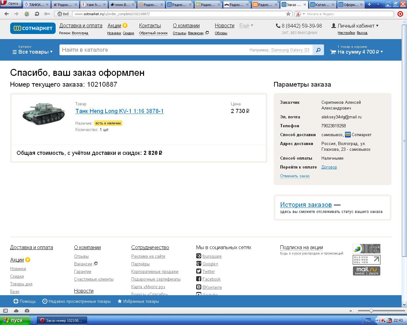Open the Facebook social link
The height and width of the screenshot is (325, 407).
pos(211,279)
